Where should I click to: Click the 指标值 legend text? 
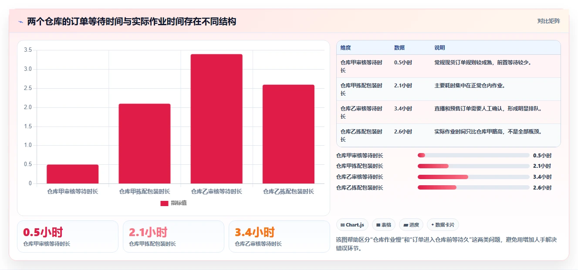pyautogui.click(x=179, y=203)
